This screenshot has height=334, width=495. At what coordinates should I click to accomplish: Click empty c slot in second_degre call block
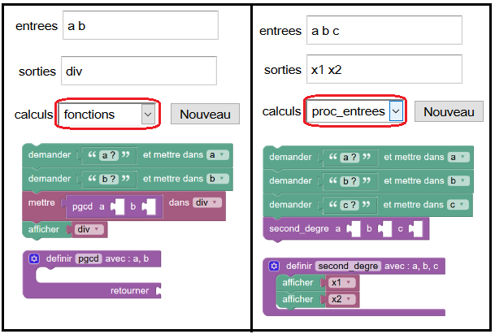click(416, 229)
